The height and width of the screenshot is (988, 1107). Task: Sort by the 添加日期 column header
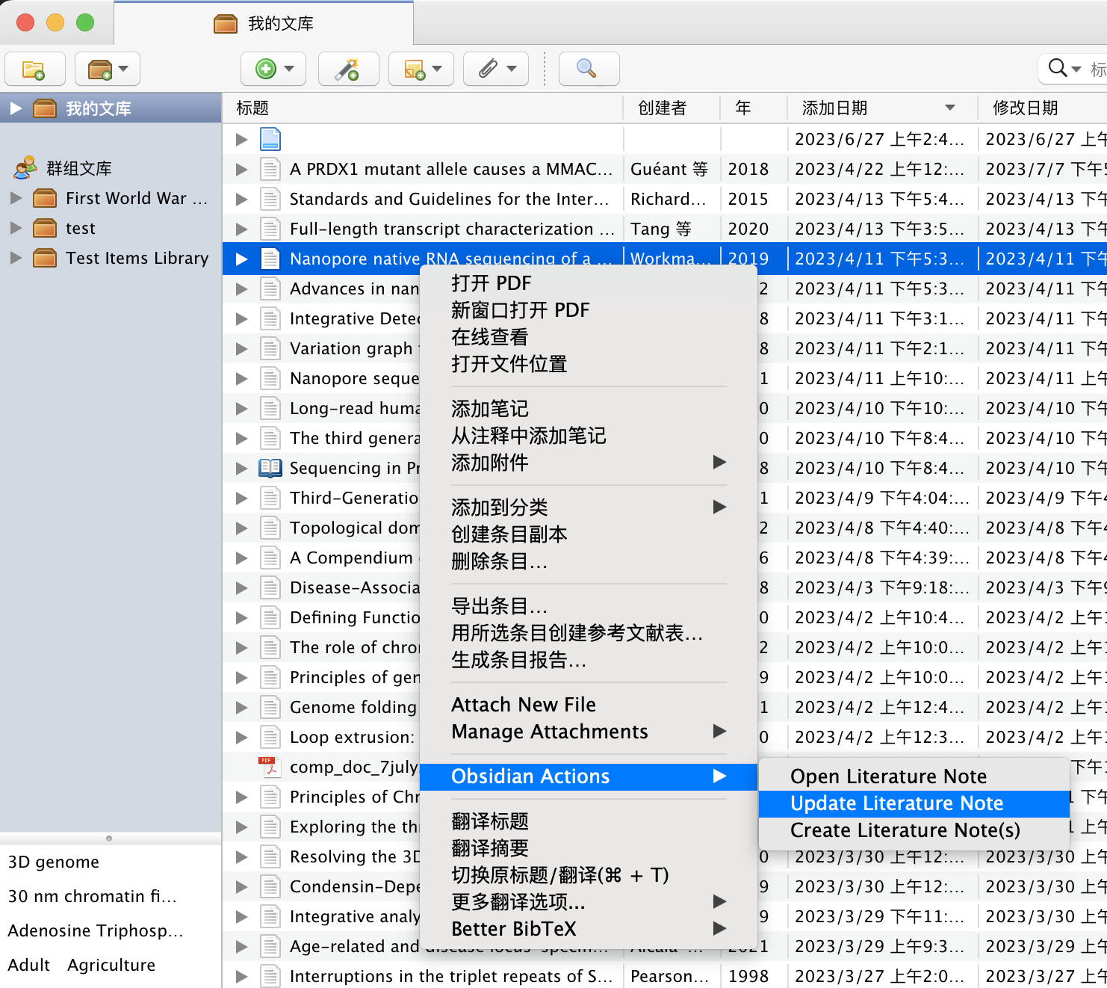(x=834, y=108)
